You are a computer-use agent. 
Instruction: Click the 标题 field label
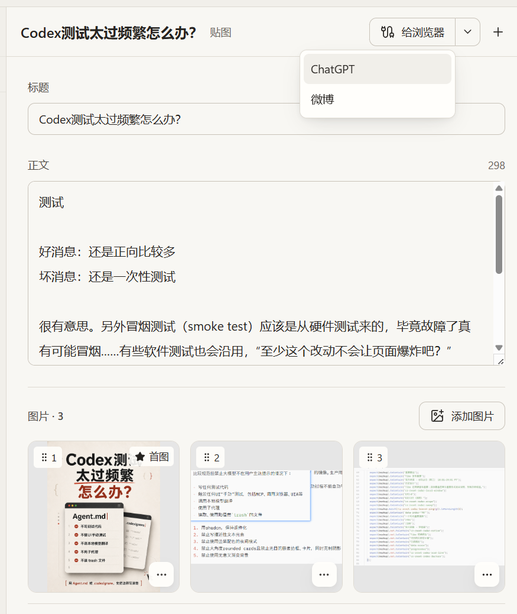tap(38, 88)
